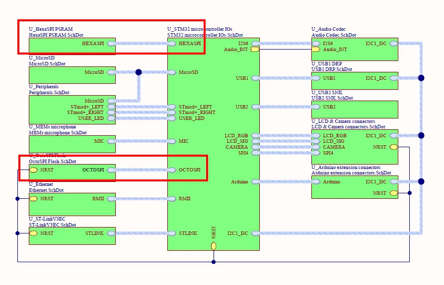Select HEXASPI port arrow on HexaSPI PSRAM sheet
Image resolution: width=444 pixels, height=285 pixels.
point(111,44)
